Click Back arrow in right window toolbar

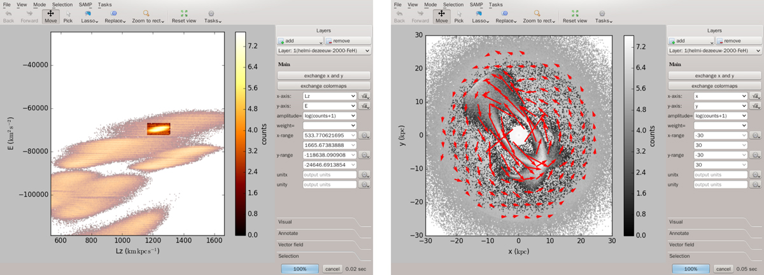click(399, 16)
